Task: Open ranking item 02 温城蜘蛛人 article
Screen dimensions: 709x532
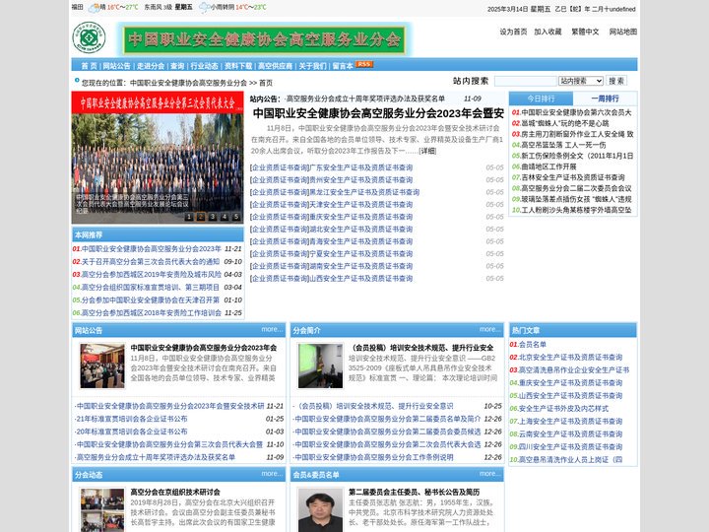Action: (x=565, y=123)
